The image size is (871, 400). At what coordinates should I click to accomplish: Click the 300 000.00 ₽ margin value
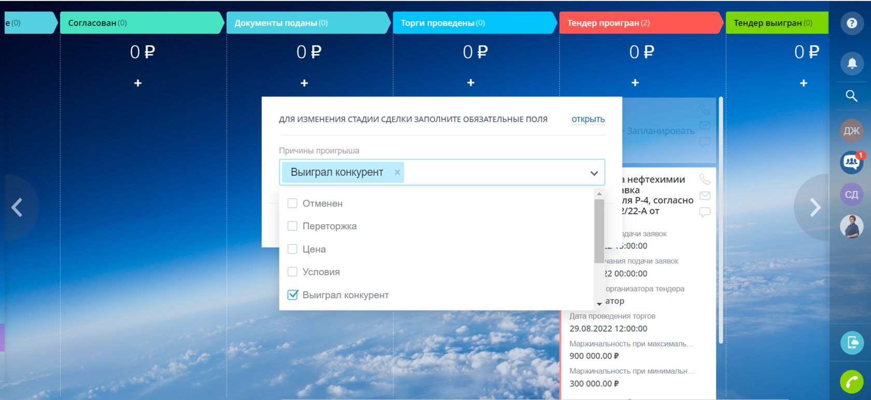coord(594,383)
